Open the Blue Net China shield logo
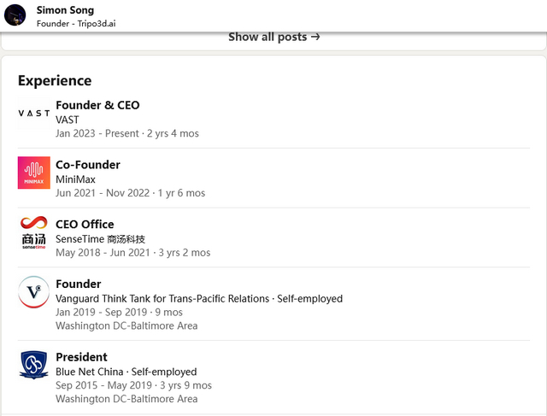The height and width of the screenshot is (416, 547). [x=34, y=365]
